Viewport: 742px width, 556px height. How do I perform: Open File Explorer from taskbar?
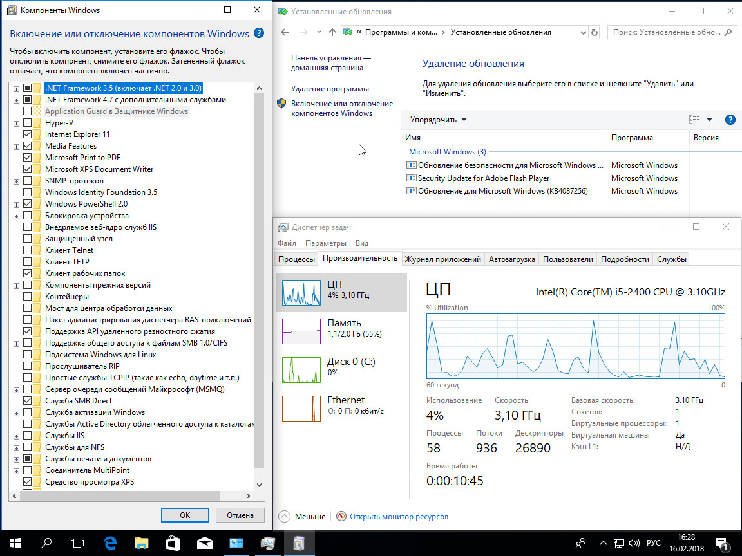coord(142,543)
